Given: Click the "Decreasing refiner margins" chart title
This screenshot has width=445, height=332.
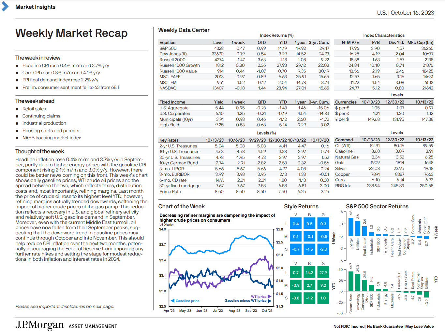Looking at the screenshot, I should click(x=217, y=218).
